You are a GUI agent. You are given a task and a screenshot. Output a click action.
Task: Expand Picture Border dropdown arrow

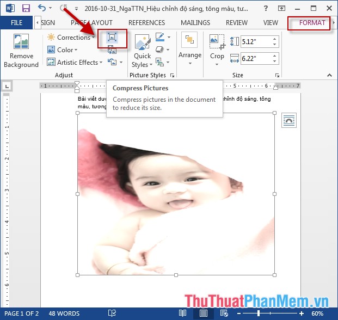point(169,37)
